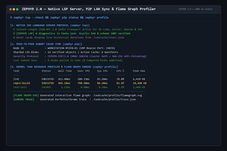This screenshot has width=227, height=151.
Task: Click the 'Sys CPU' column header
Action: click(x=102, y=71)
